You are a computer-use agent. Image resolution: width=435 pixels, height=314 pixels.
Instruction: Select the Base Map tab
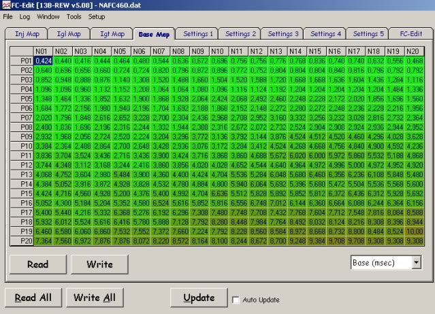coord(154,34)
